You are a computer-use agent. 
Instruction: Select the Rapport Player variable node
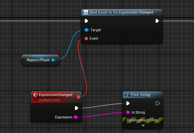click(41, 60)
